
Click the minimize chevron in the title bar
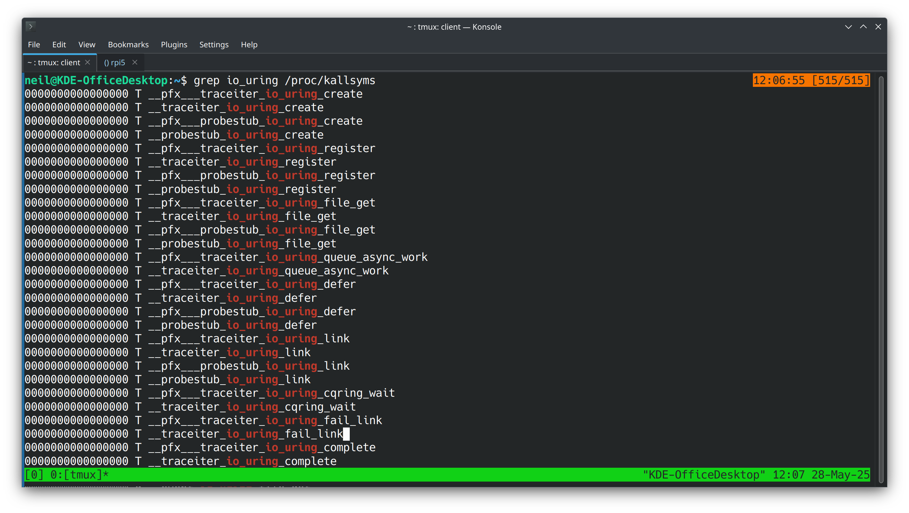point(848,26)
